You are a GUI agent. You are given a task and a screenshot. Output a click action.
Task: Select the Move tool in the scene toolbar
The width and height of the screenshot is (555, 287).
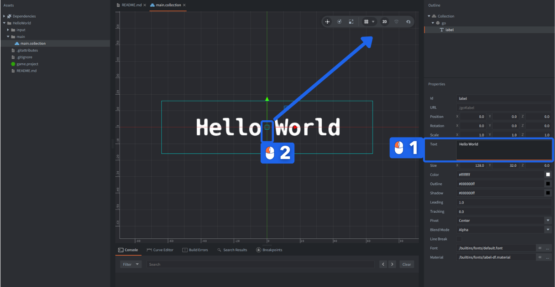327,21
